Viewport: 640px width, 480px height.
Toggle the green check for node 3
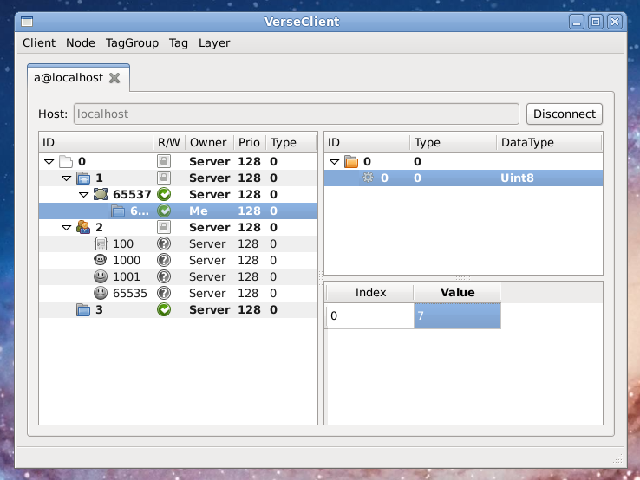[x=164, y=309]
